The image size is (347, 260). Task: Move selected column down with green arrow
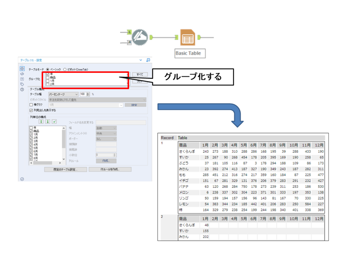(48, 121)
